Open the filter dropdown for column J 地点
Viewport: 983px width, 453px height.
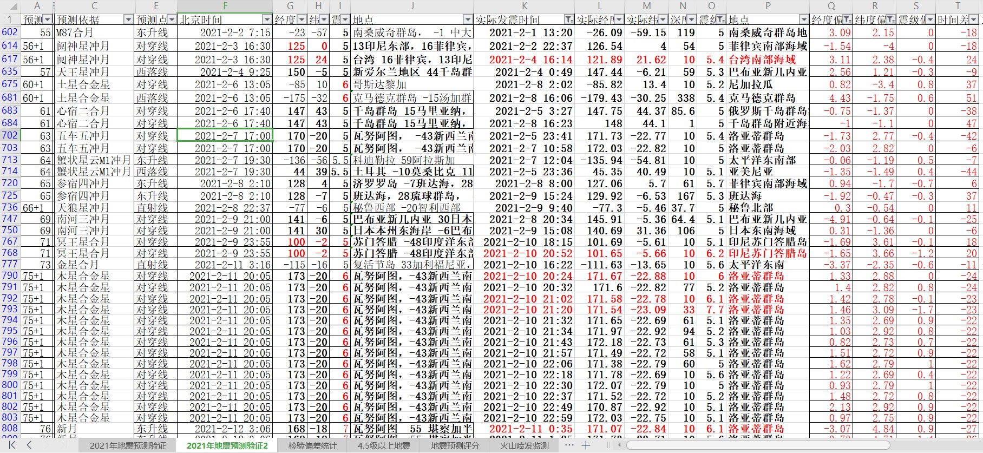(x=468, y=20)
